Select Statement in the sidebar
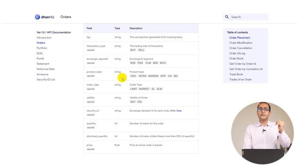The image size is (299, 168). click(43, 64)
